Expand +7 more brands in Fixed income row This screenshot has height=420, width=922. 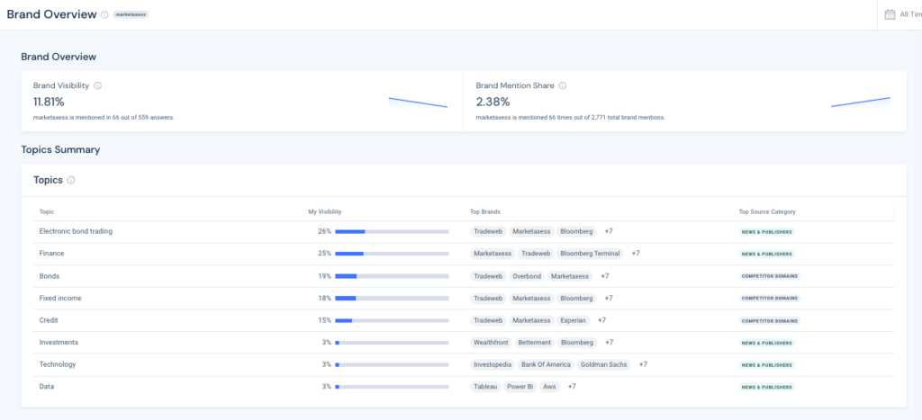[x=609, y=299]
